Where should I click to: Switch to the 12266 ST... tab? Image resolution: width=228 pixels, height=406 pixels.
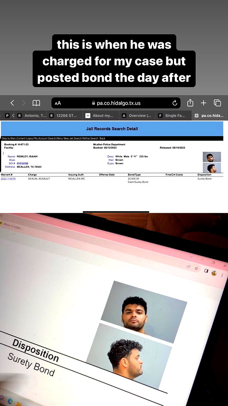(63, 115)
